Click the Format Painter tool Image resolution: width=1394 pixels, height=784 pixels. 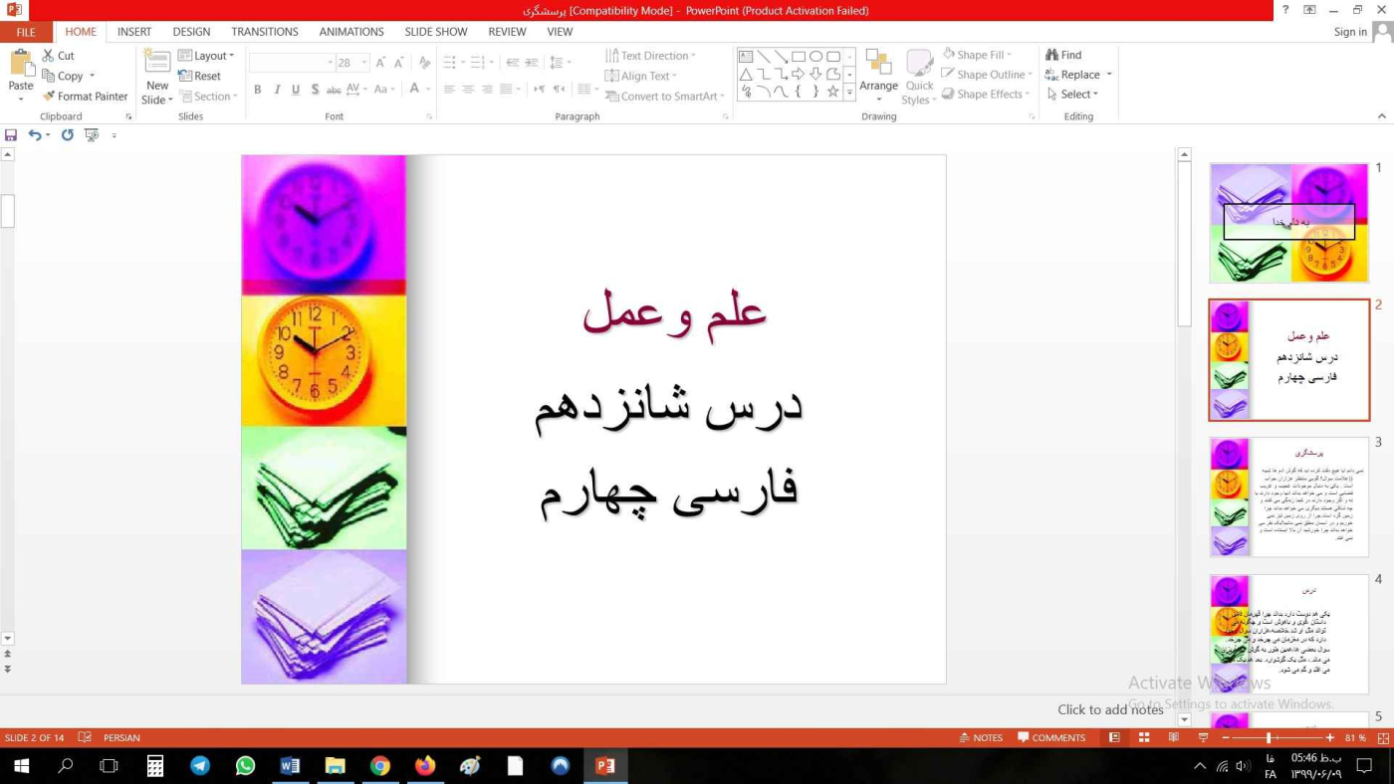click(85, 97)
